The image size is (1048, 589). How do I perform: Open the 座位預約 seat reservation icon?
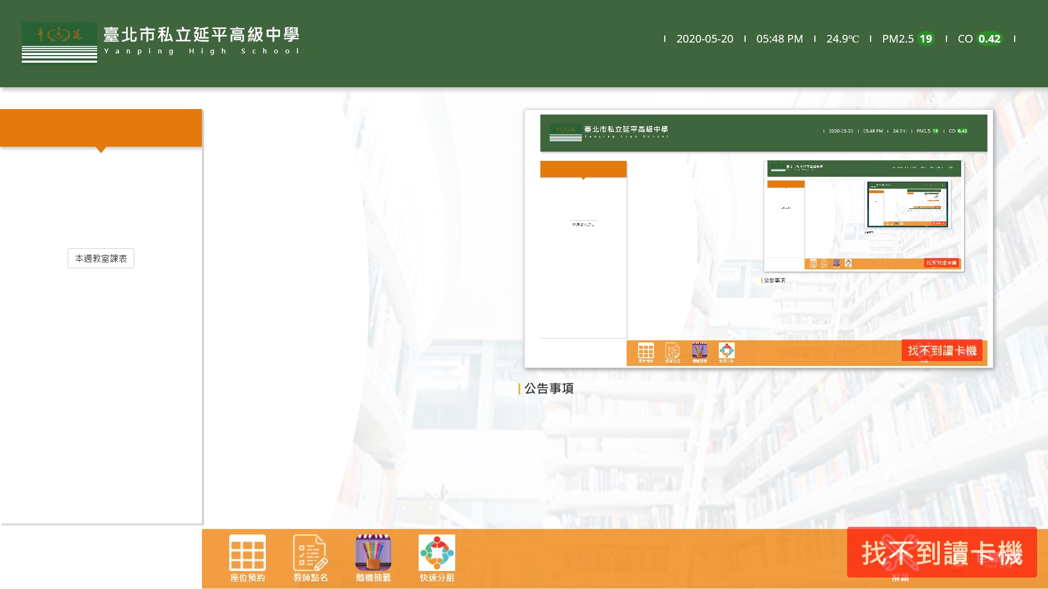(247, 558)
